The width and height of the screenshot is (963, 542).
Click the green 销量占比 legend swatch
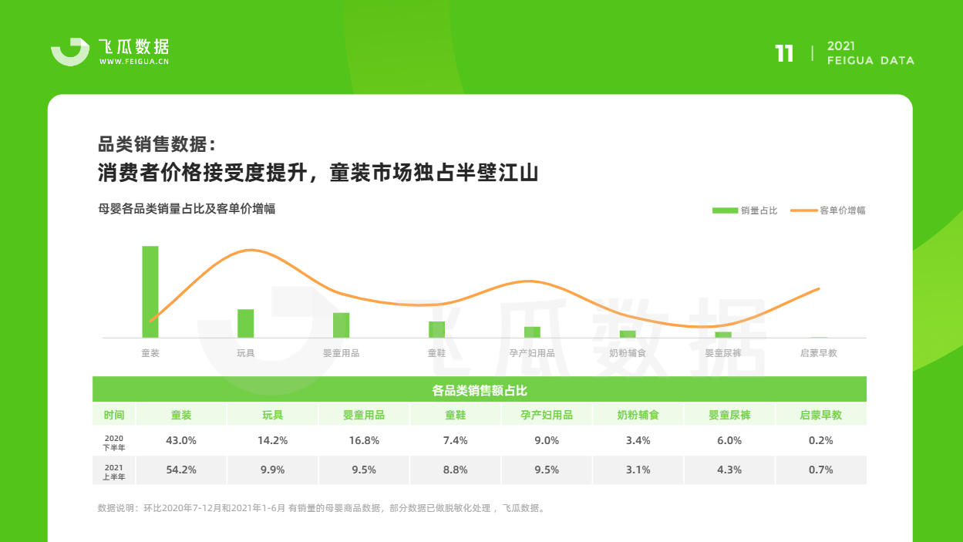pyautogui.click(x=725, y=210)
